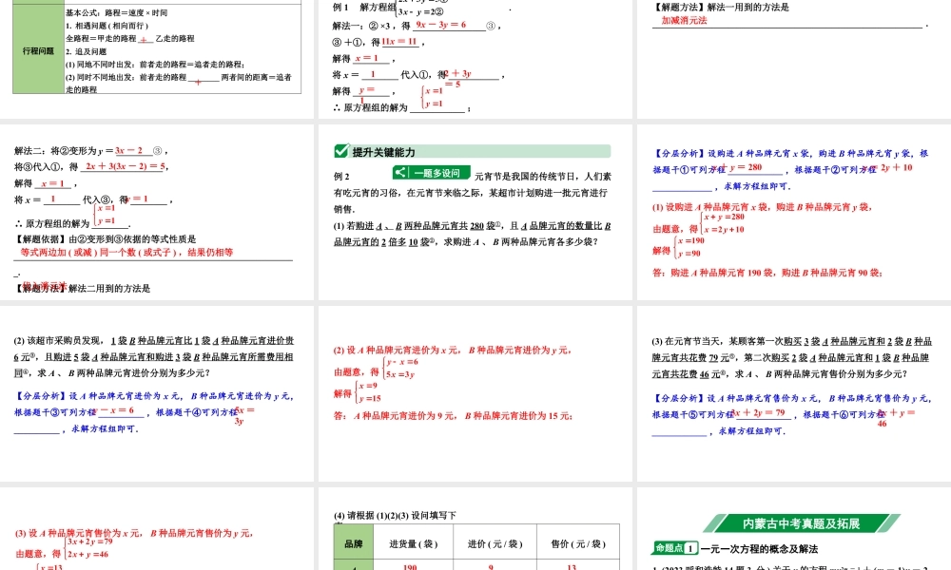Click the green 一题多设问 button

click(x=437, y=172)
